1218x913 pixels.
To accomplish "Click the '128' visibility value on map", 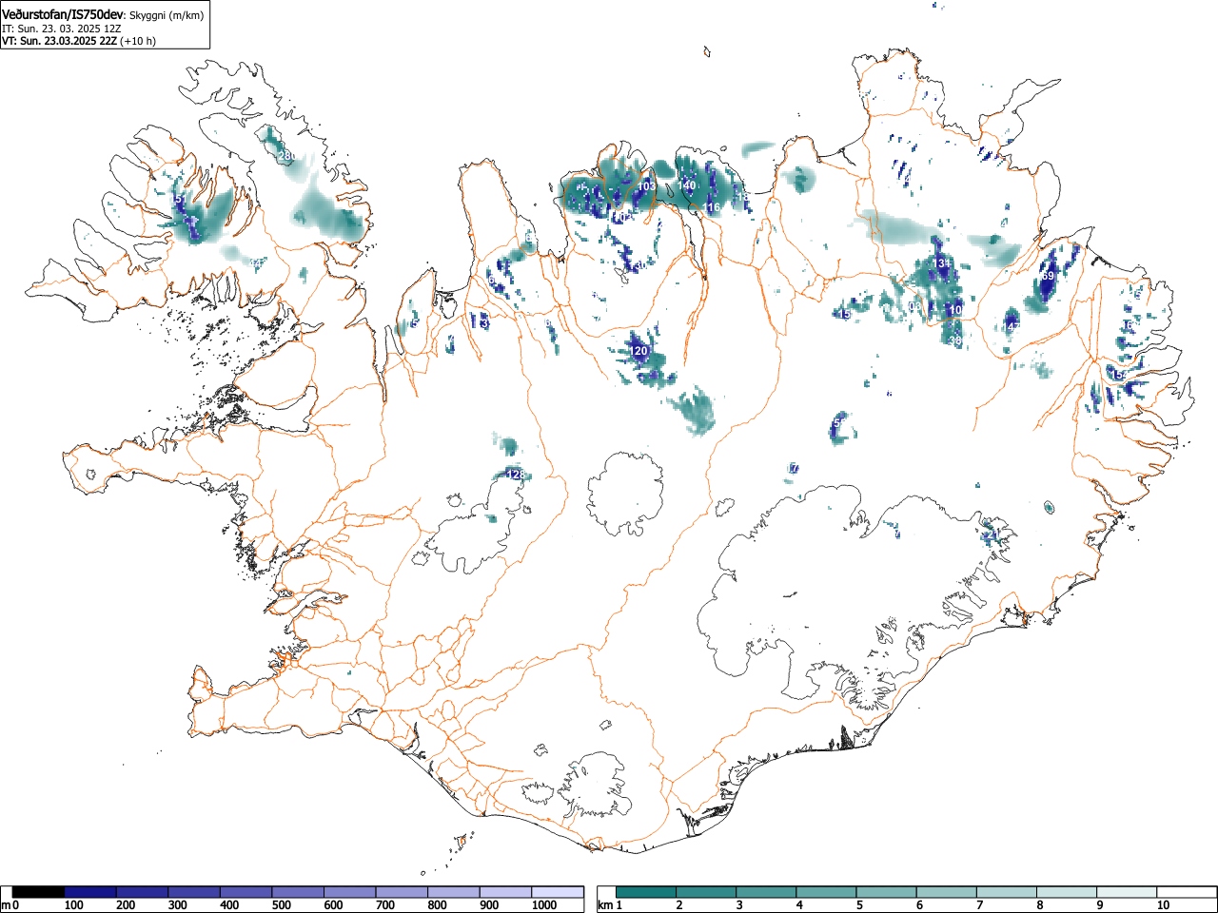I will tap(515, 474).
